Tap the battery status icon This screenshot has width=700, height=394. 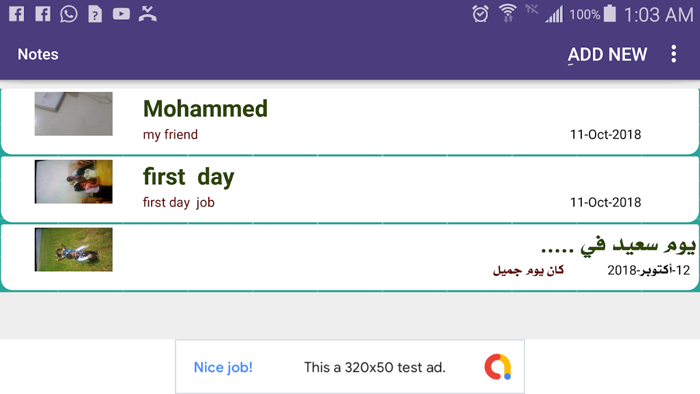click(610, 14)
